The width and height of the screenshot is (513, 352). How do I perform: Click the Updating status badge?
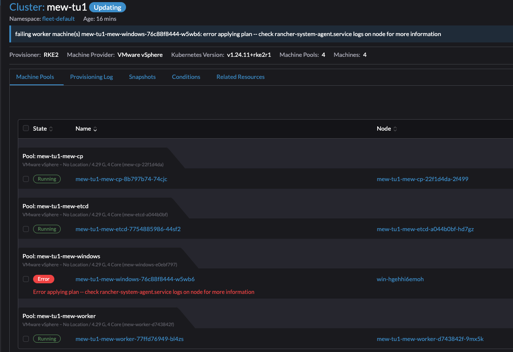(107, 7)
